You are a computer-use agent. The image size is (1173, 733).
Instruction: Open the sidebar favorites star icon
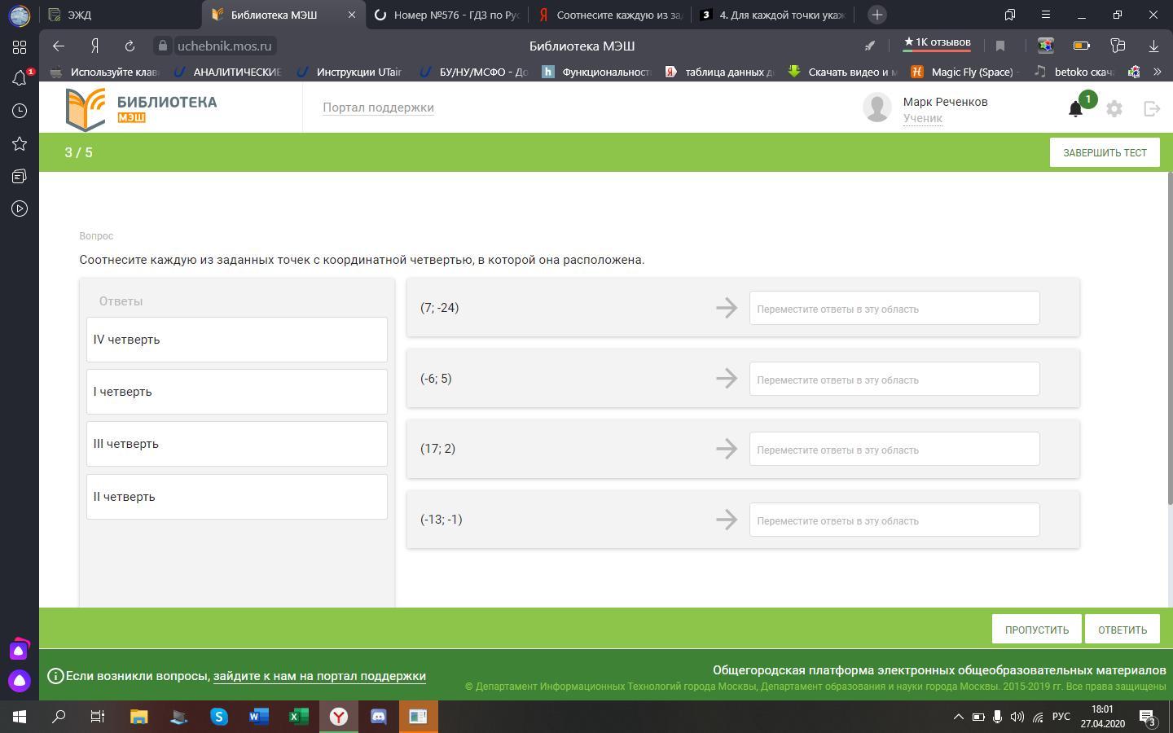coord(20,143)
